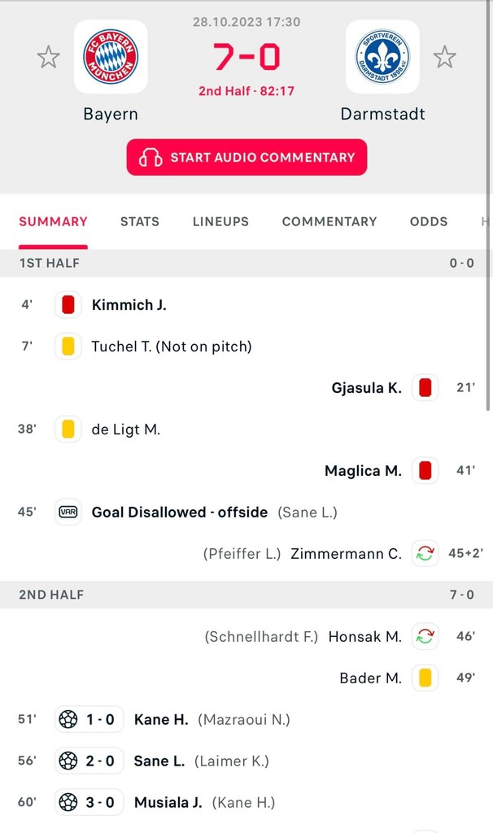Go to the Commentary tab
Viewport: 493px width, 833px height.
click(329, 221)
